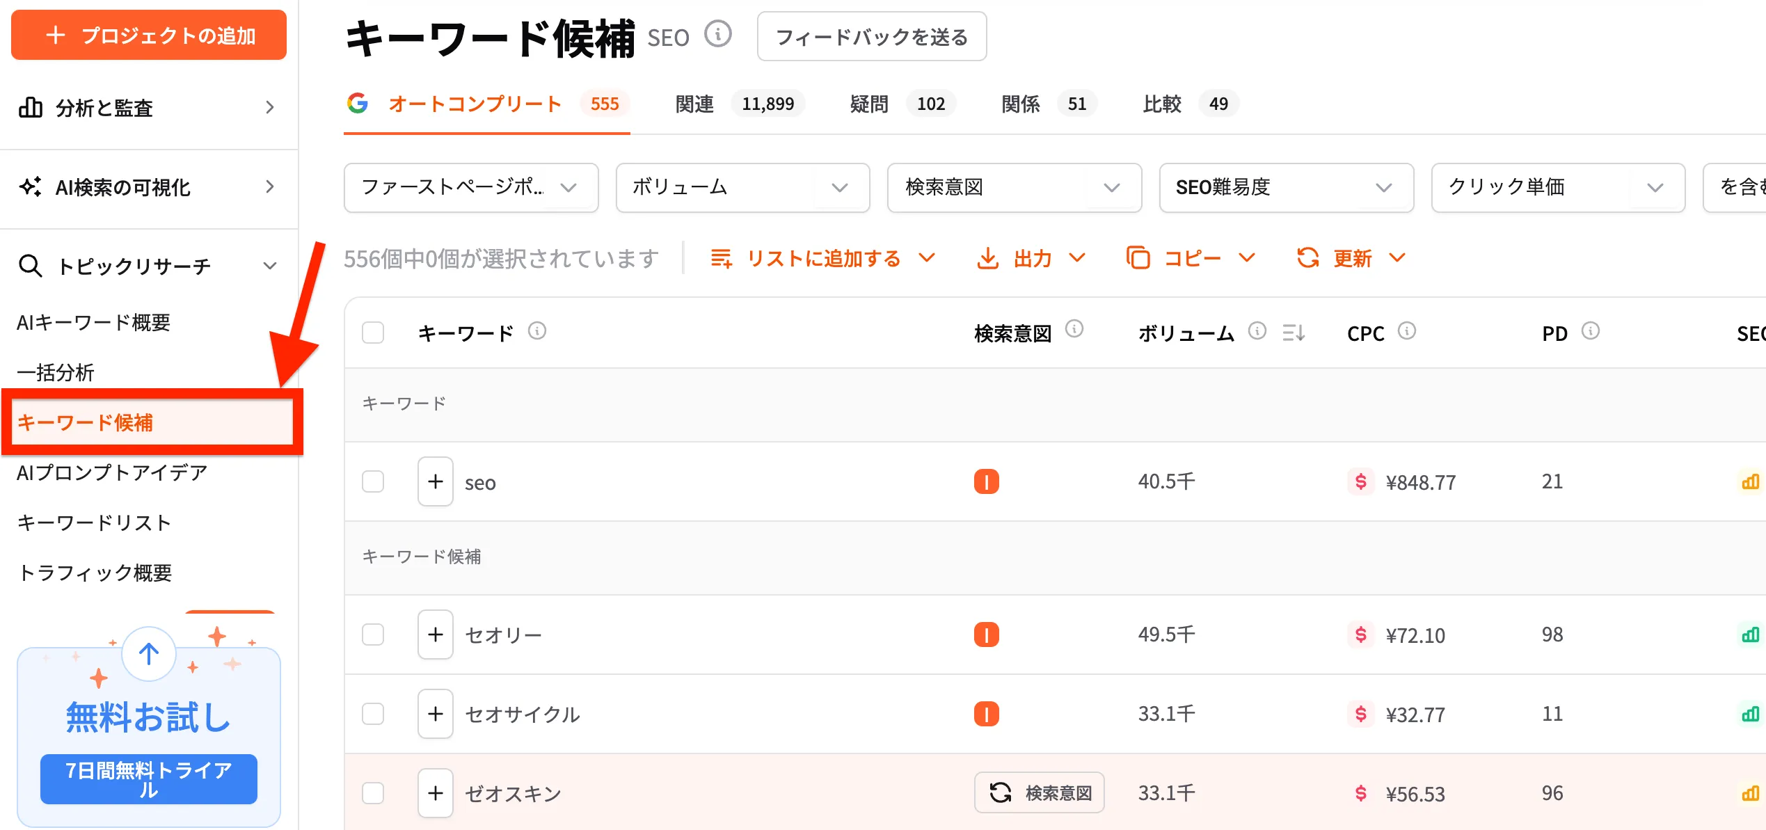
Task: Click the seo keyword text in the table
Action: 480,483
